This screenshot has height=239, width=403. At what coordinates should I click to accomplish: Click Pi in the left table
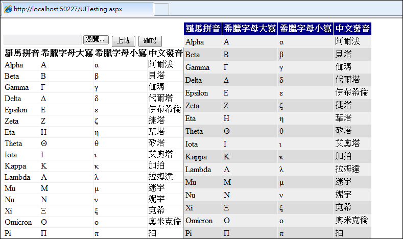click(x=8, y=233)
